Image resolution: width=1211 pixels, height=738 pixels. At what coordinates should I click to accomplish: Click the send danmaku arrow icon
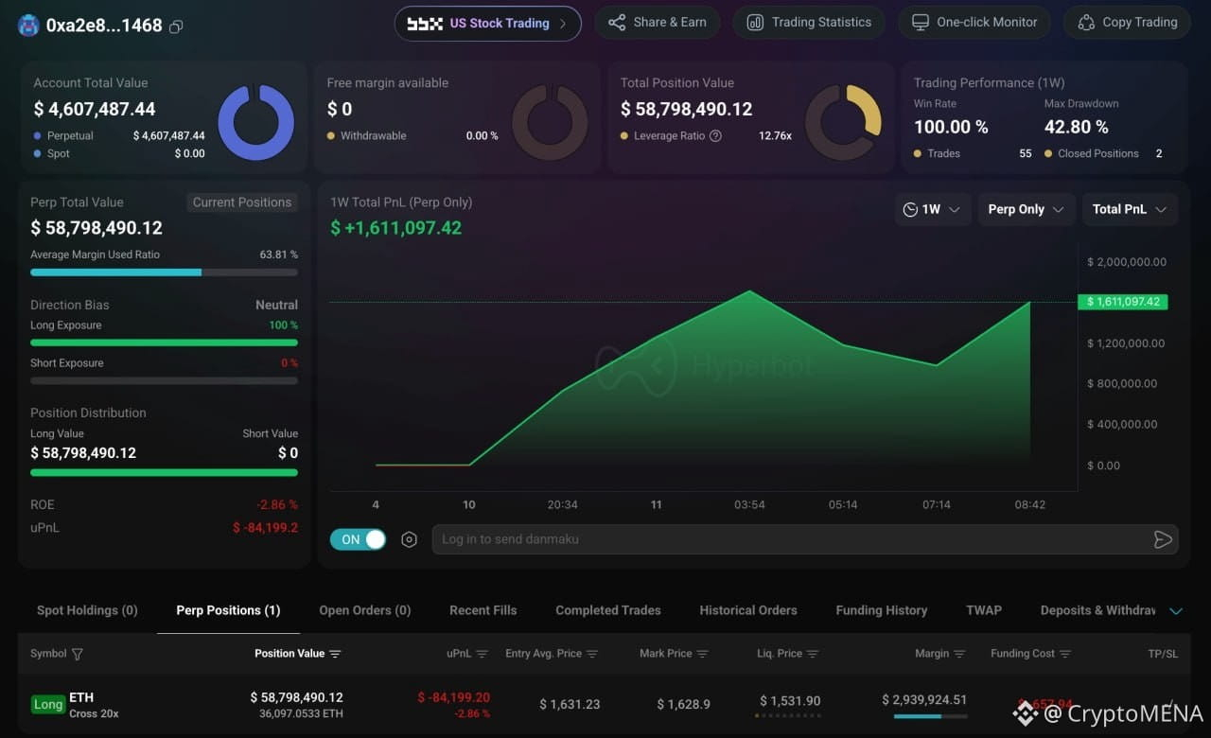point(1163,539)
